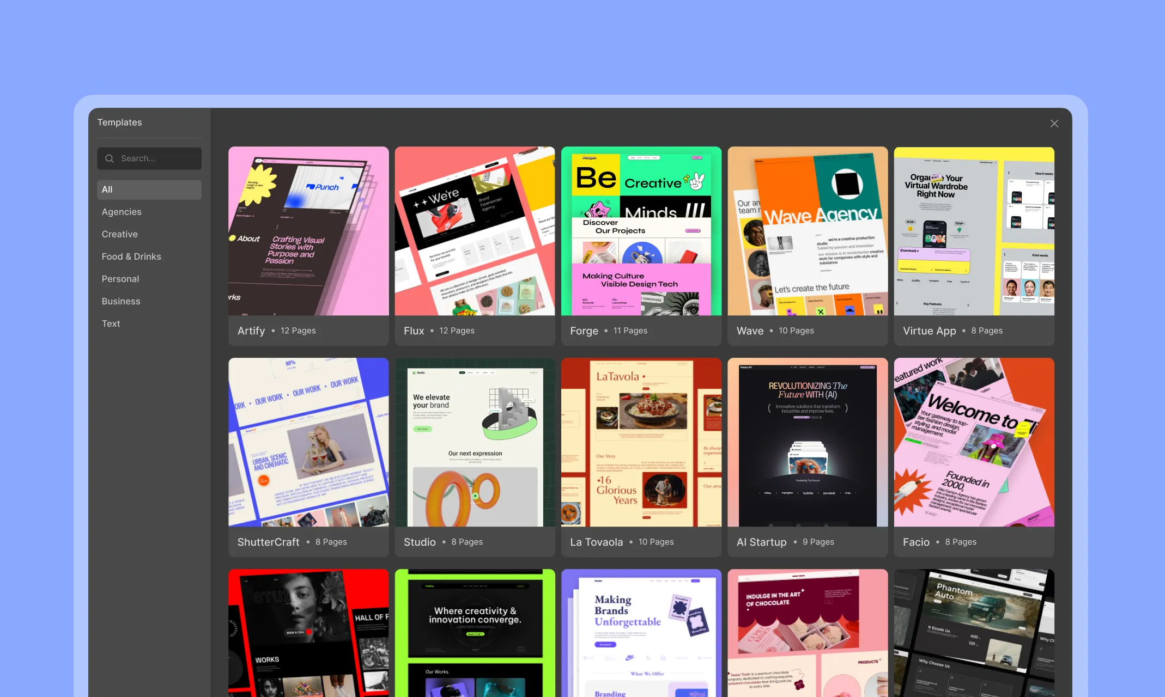Click the Studio template title
1165x697 pixels.
click(x=420, y=542)
